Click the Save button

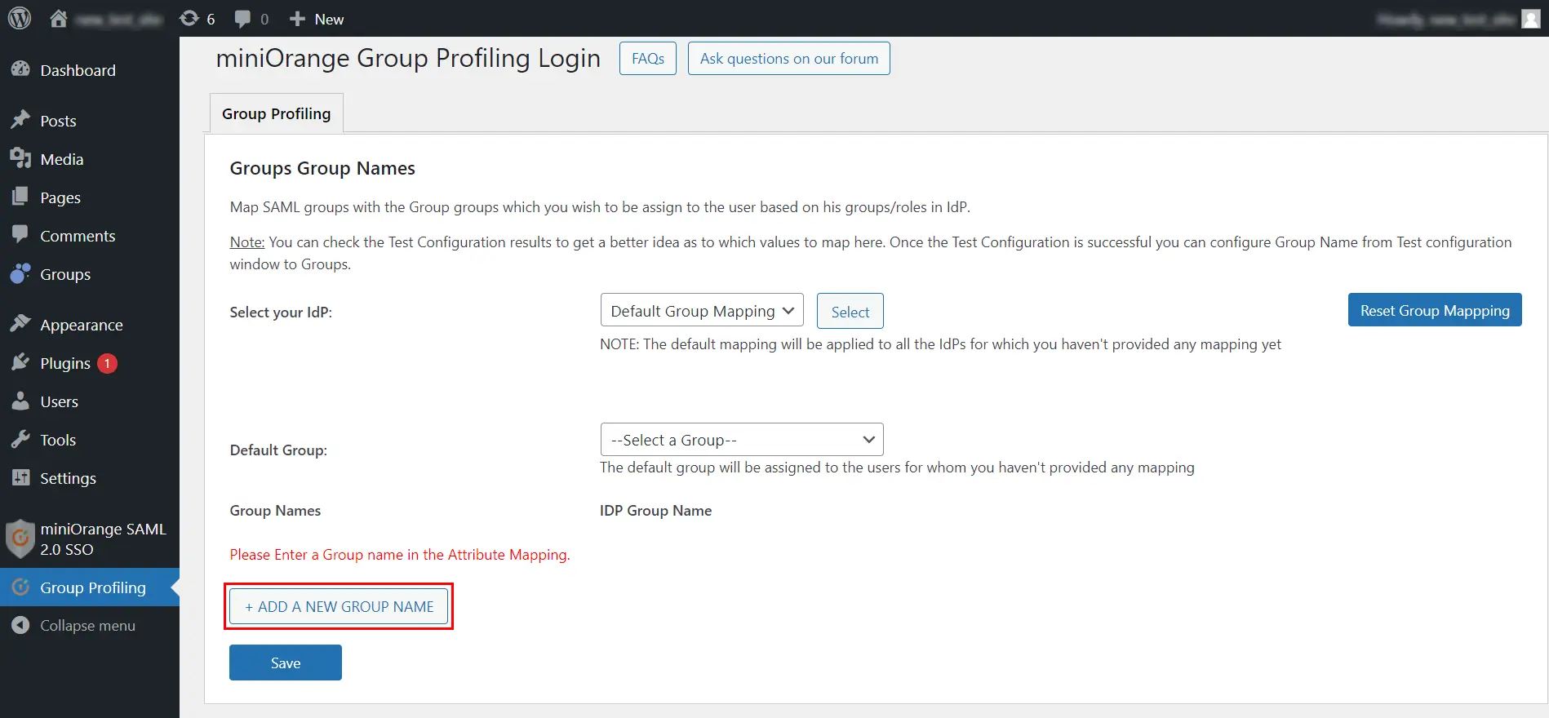[286, 663]
